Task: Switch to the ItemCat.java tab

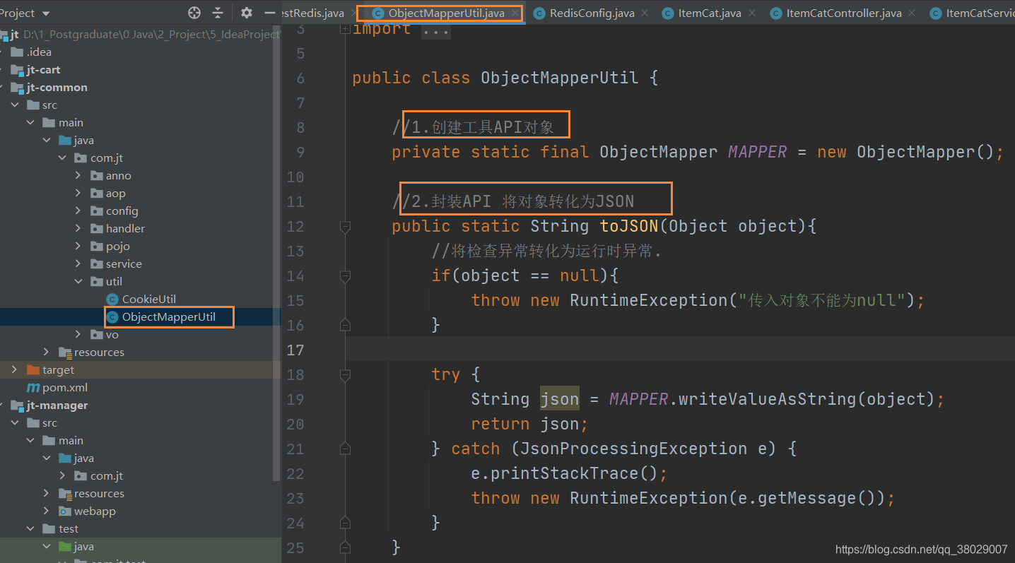Action: [x=709, y=13]
